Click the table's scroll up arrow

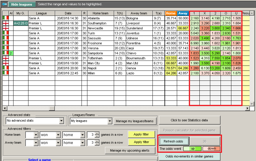(x=252, y=13)
